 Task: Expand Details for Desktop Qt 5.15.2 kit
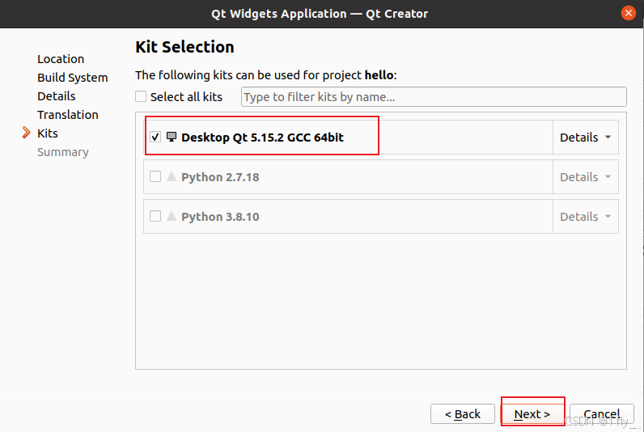coord(585,138)
